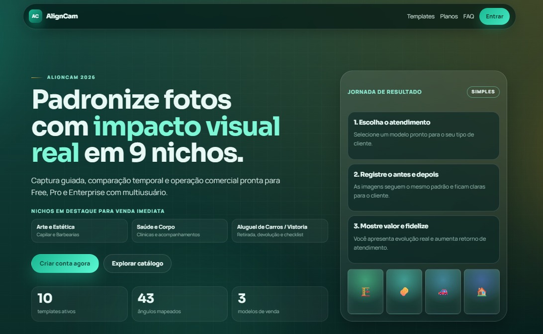Image resolution: width=543 pixels, height=334 pixels.
Task: Open step 3 Mostre valor e fidelize
Action: point(423,239)
